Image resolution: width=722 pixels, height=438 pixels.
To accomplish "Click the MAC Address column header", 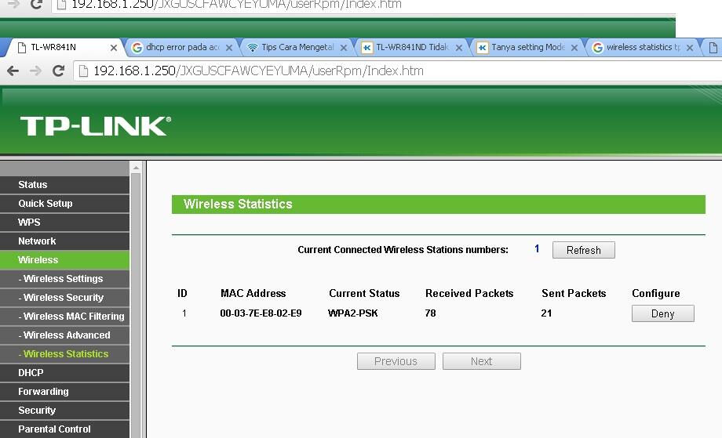I will tap(253, 293).
